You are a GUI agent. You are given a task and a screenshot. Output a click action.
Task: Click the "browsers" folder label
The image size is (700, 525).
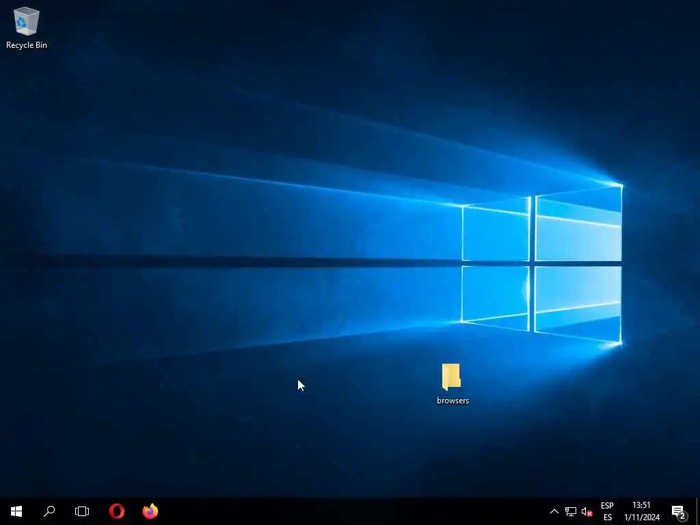(x=453, y=401)
